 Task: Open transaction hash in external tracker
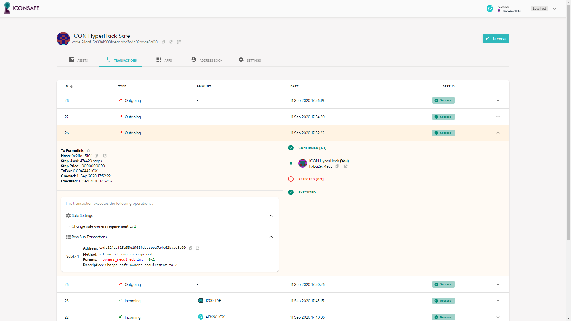click(x=105, y=156)
